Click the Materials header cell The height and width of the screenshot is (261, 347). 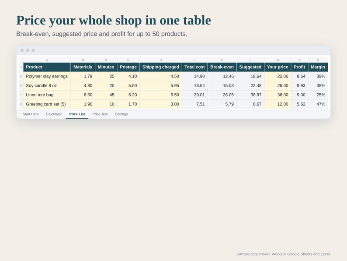(x=83, y=67)
